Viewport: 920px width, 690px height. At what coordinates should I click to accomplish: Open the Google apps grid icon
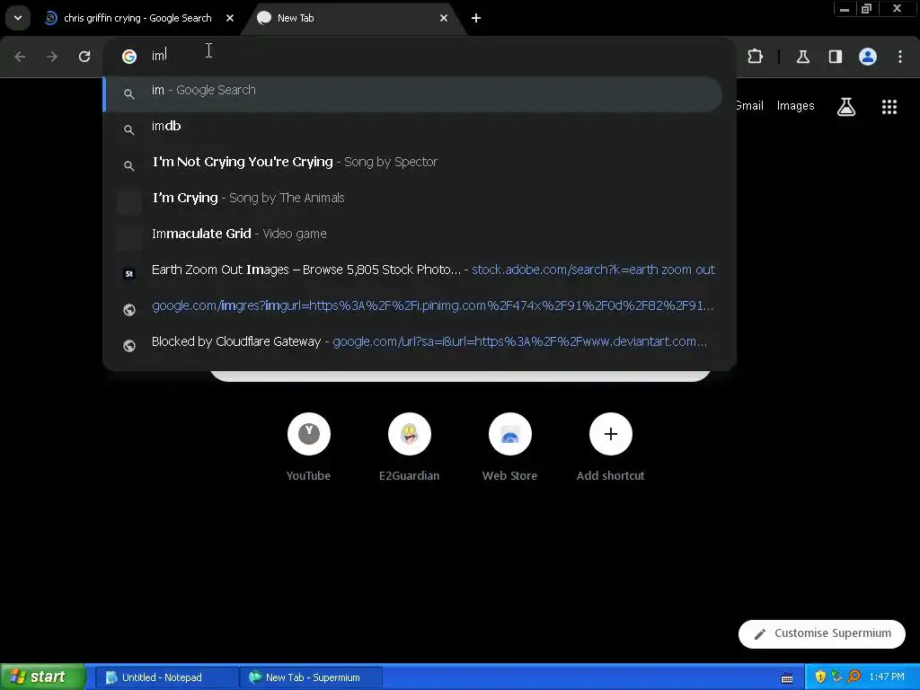(x=889, y=107)
